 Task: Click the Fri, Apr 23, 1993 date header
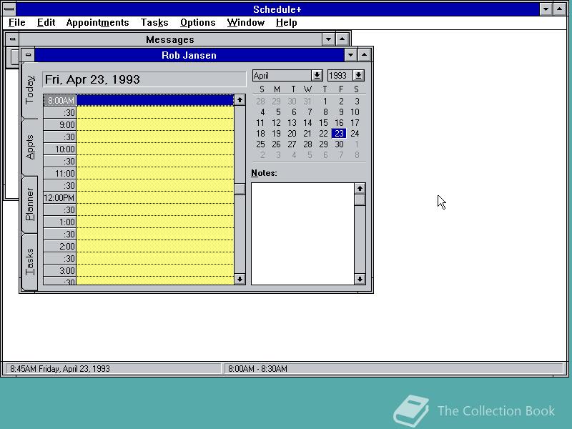click(x=144, y=79)
